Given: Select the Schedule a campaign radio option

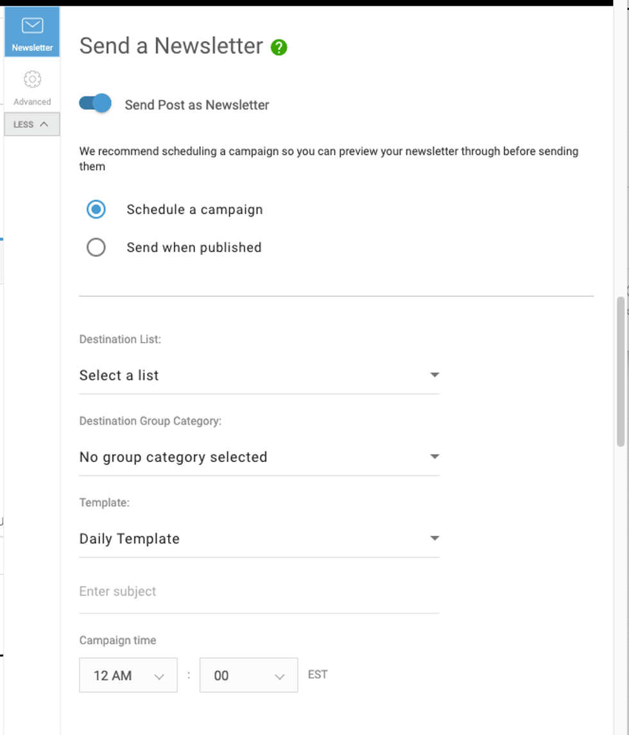Looking at the screenshot, I should tap(96, 209).
